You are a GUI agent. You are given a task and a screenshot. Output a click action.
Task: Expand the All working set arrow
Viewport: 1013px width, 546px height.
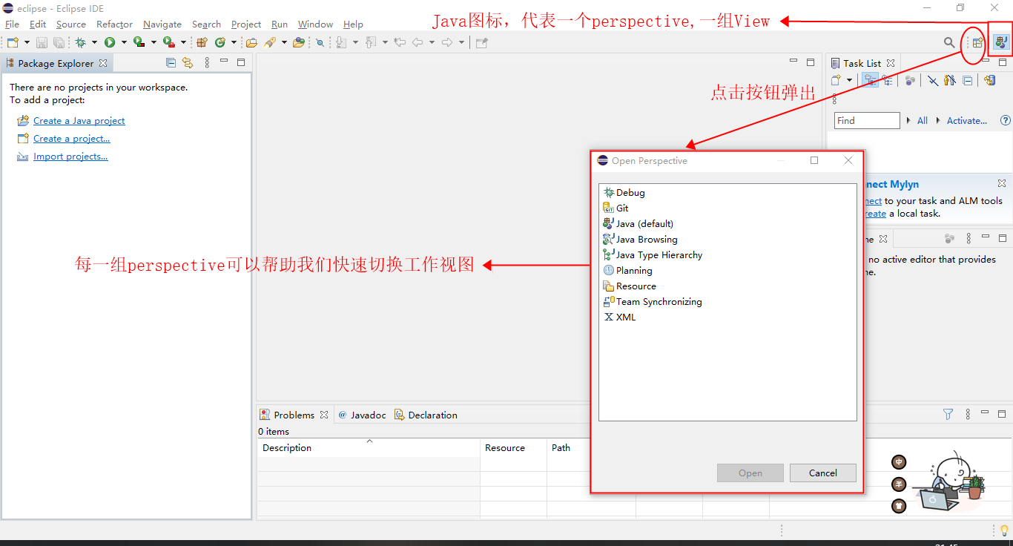[x=908, y=120]
